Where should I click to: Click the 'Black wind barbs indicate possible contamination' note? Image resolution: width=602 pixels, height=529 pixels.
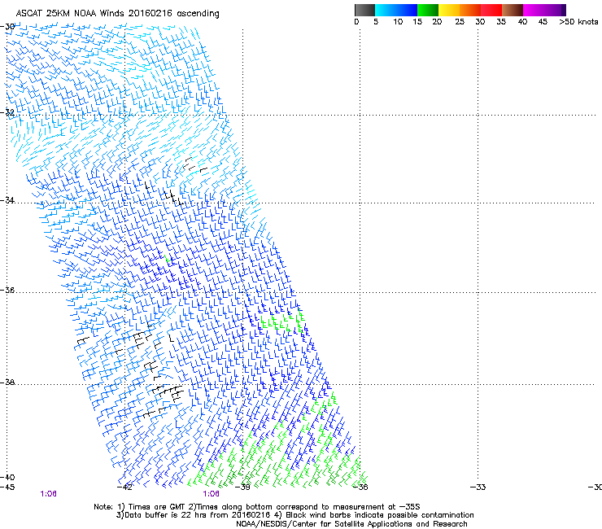[380, 515]
